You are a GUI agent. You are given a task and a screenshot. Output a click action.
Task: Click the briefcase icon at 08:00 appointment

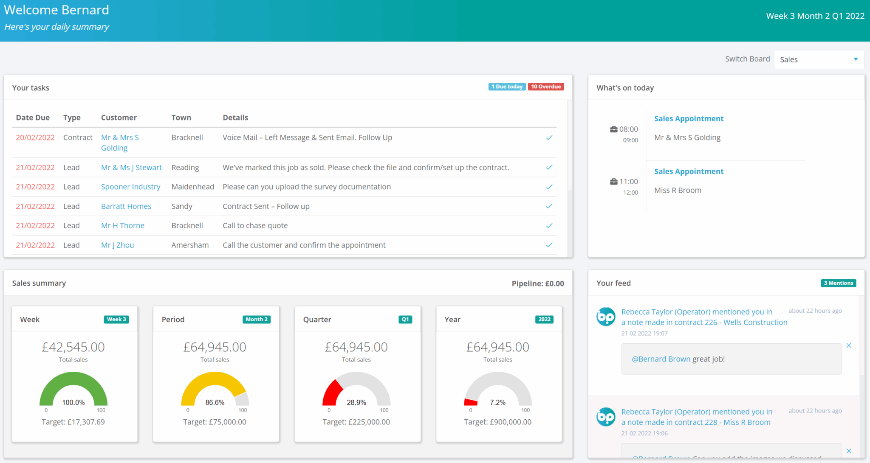[x=613, y=129]
